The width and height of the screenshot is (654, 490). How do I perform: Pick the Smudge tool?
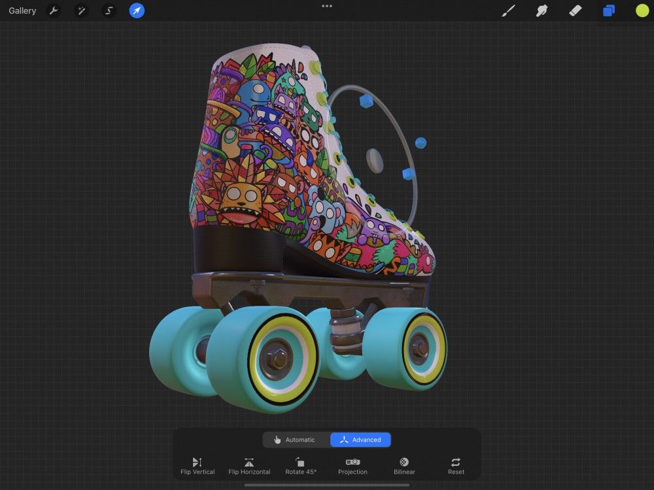pyautogui.click(x=541, y=10)
